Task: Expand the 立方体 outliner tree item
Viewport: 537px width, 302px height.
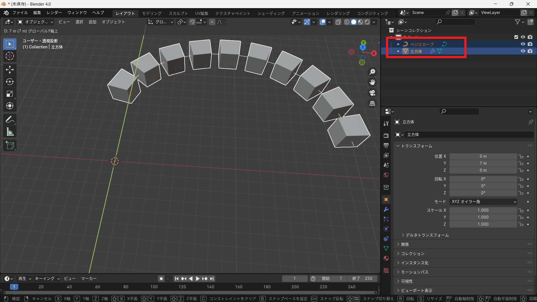Action: point(398,51)
